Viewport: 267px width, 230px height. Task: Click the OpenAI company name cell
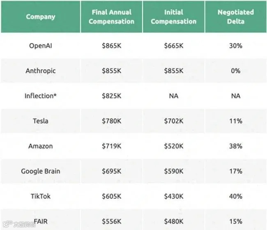[40, 46]
